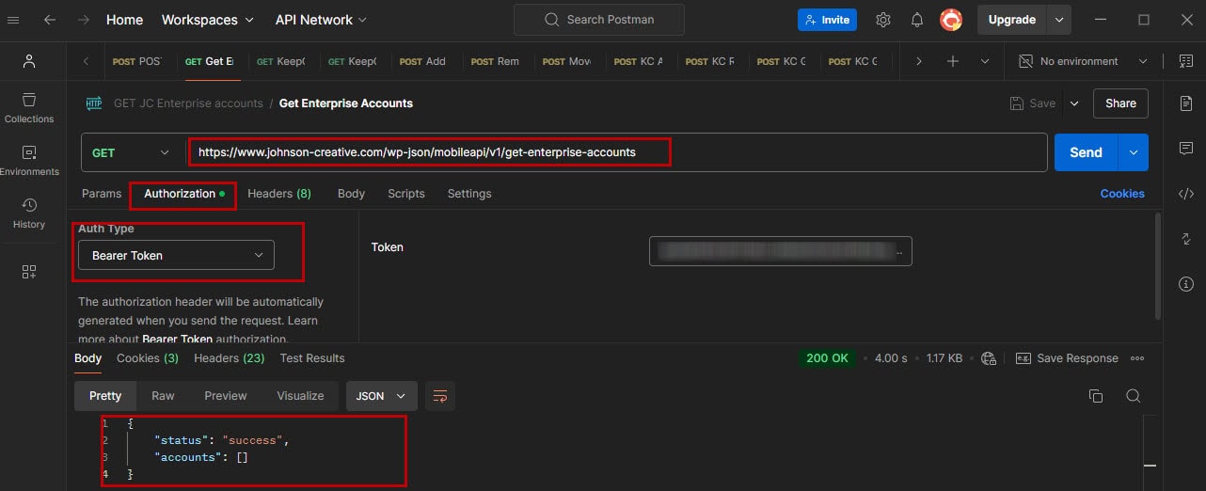Expand the Bearer Token auth type dropdown

pyautogui.click(x=177, y=255)
